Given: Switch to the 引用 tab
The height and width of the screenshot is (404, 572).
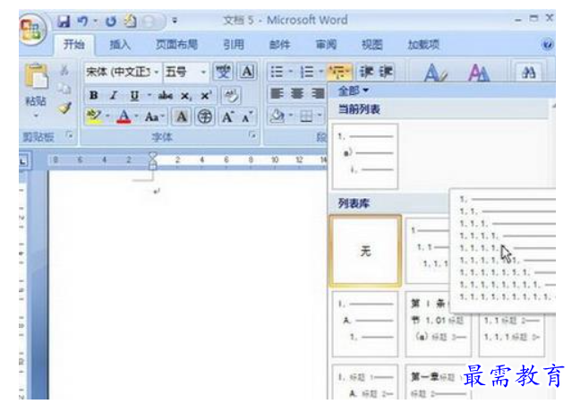Looking at the screenshot, I should click(x=234, y=45).
